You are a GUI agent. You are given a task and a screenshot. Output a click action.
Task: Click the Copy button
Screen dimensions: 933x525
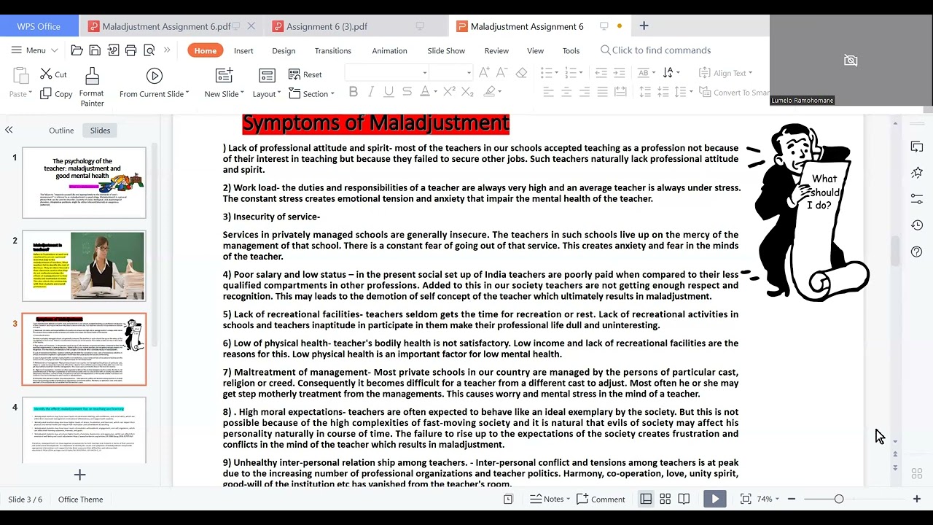point(56,94)
